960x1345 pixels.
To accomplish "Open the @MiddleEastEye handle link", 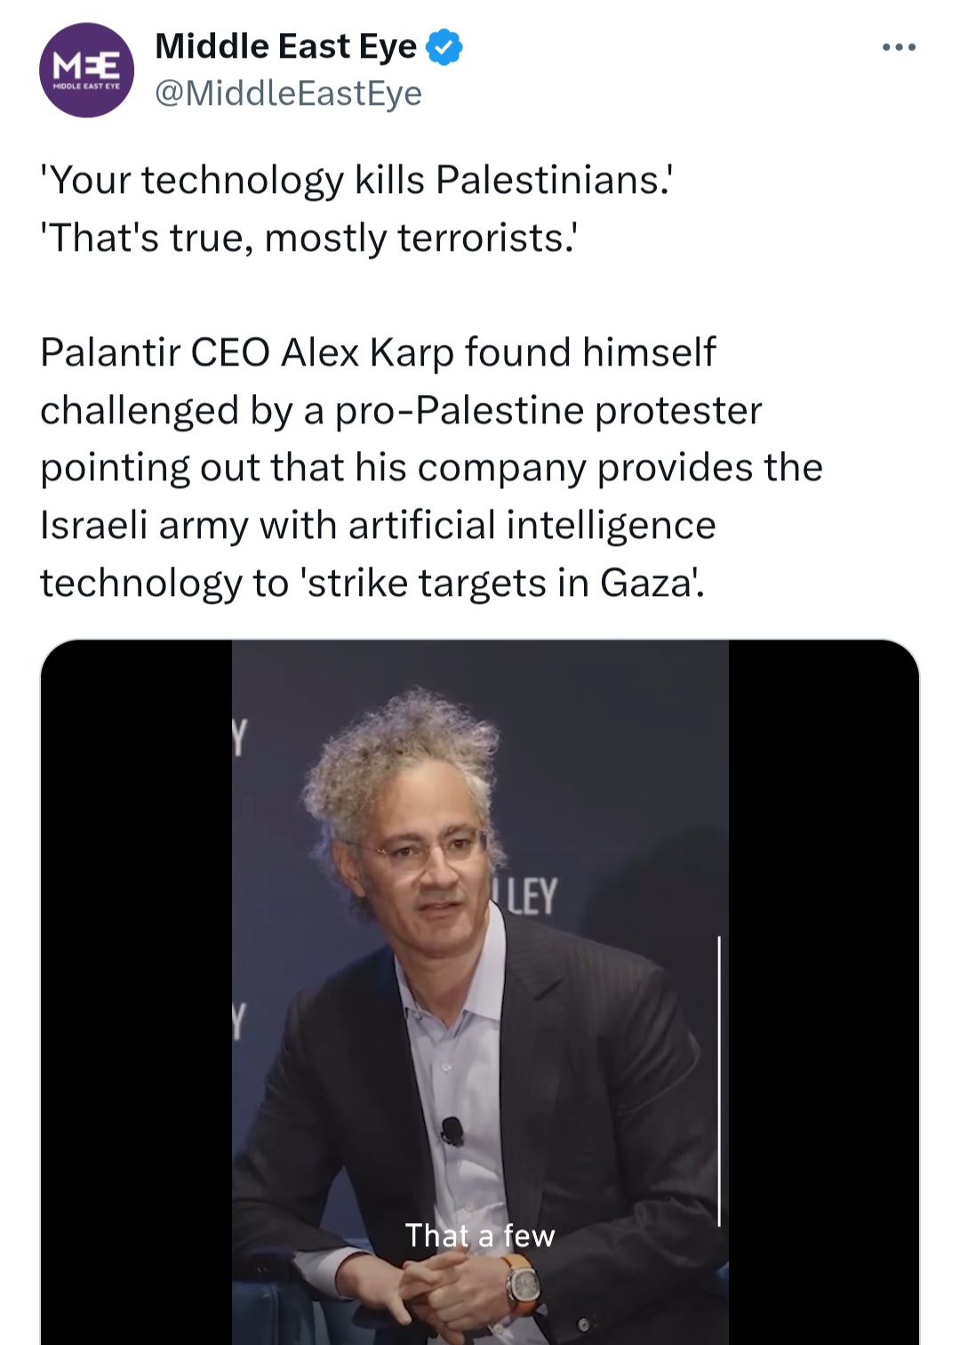I will click(x=288, y=93).
